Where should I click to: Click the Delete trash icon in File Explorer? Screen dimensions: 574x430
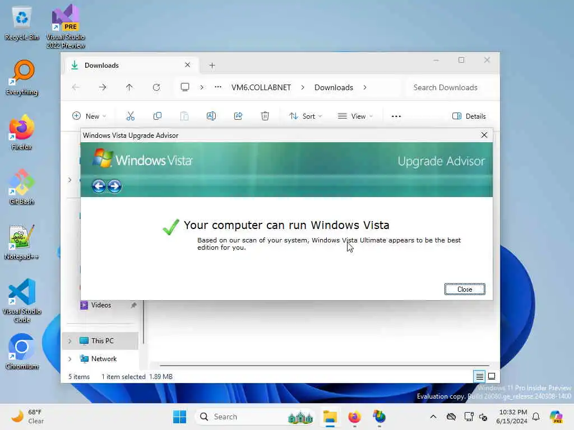pos(265,116)
